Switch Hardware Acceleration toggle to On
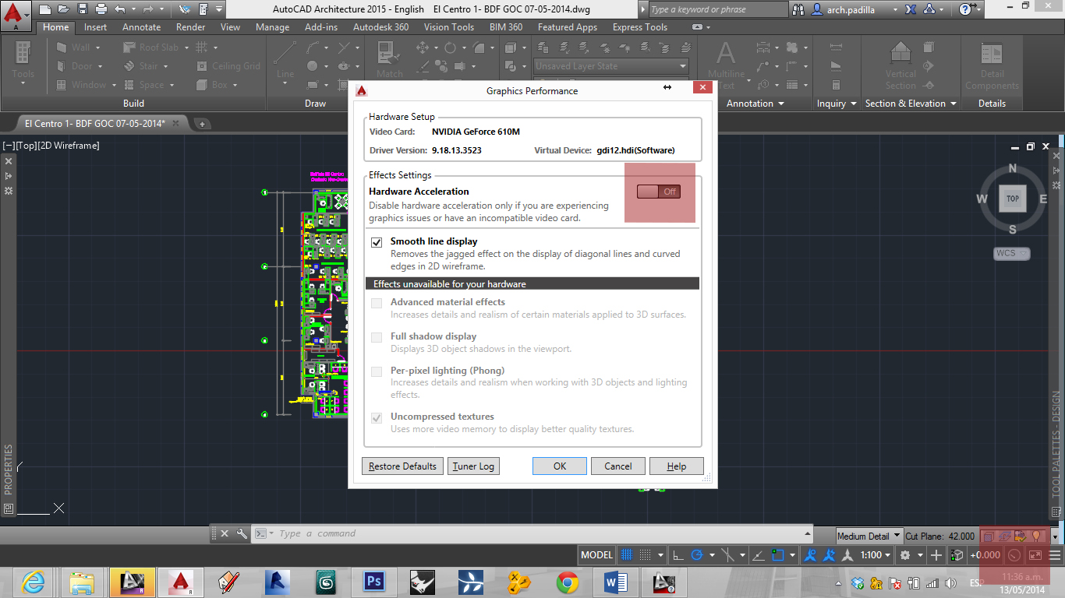This screenshot has height=598, width=1065. [660, 191]
